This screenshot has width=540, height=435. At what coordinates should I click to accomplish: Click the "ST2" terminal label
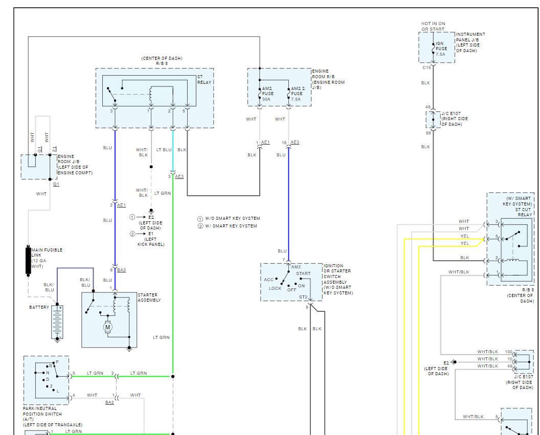point(303,297)
